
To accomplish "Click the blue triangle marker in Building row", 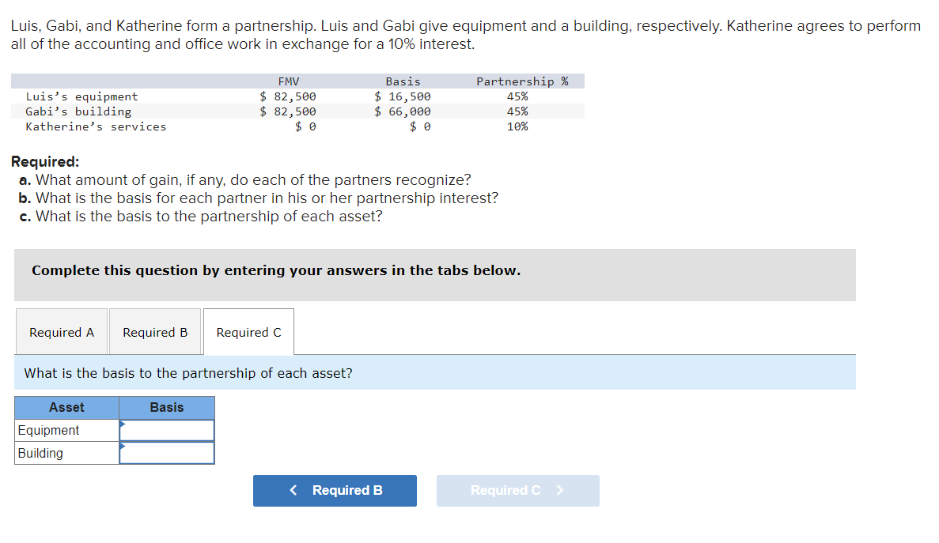I will 123,447.
